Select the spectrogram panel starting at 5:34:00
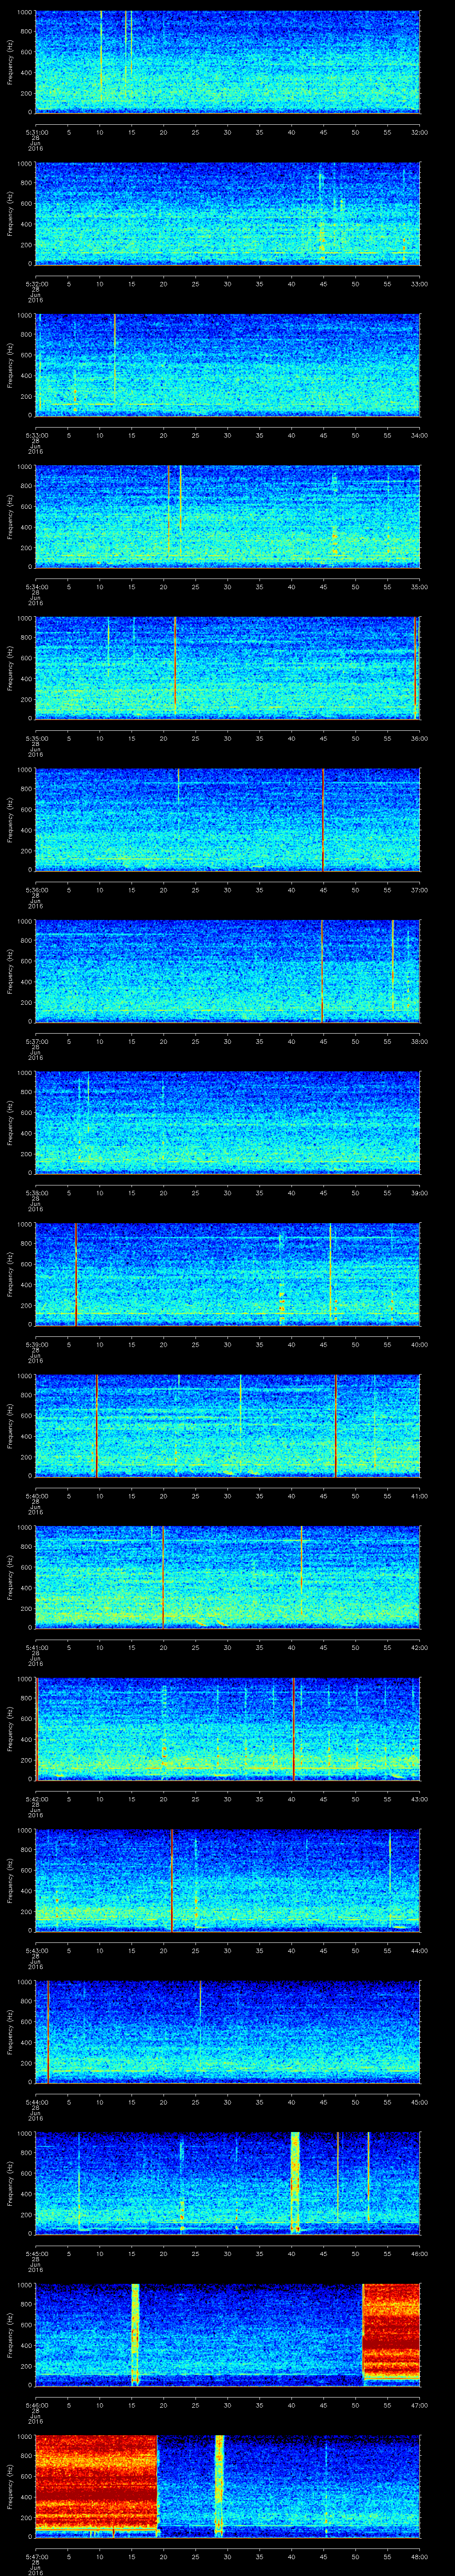Image resolution: width=455 pixels, height=2576 pixels. pyautogui.click(x=227, y=516)
